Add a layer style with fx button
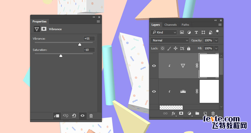Screen dimensions: 251x133 click(173, 113)
